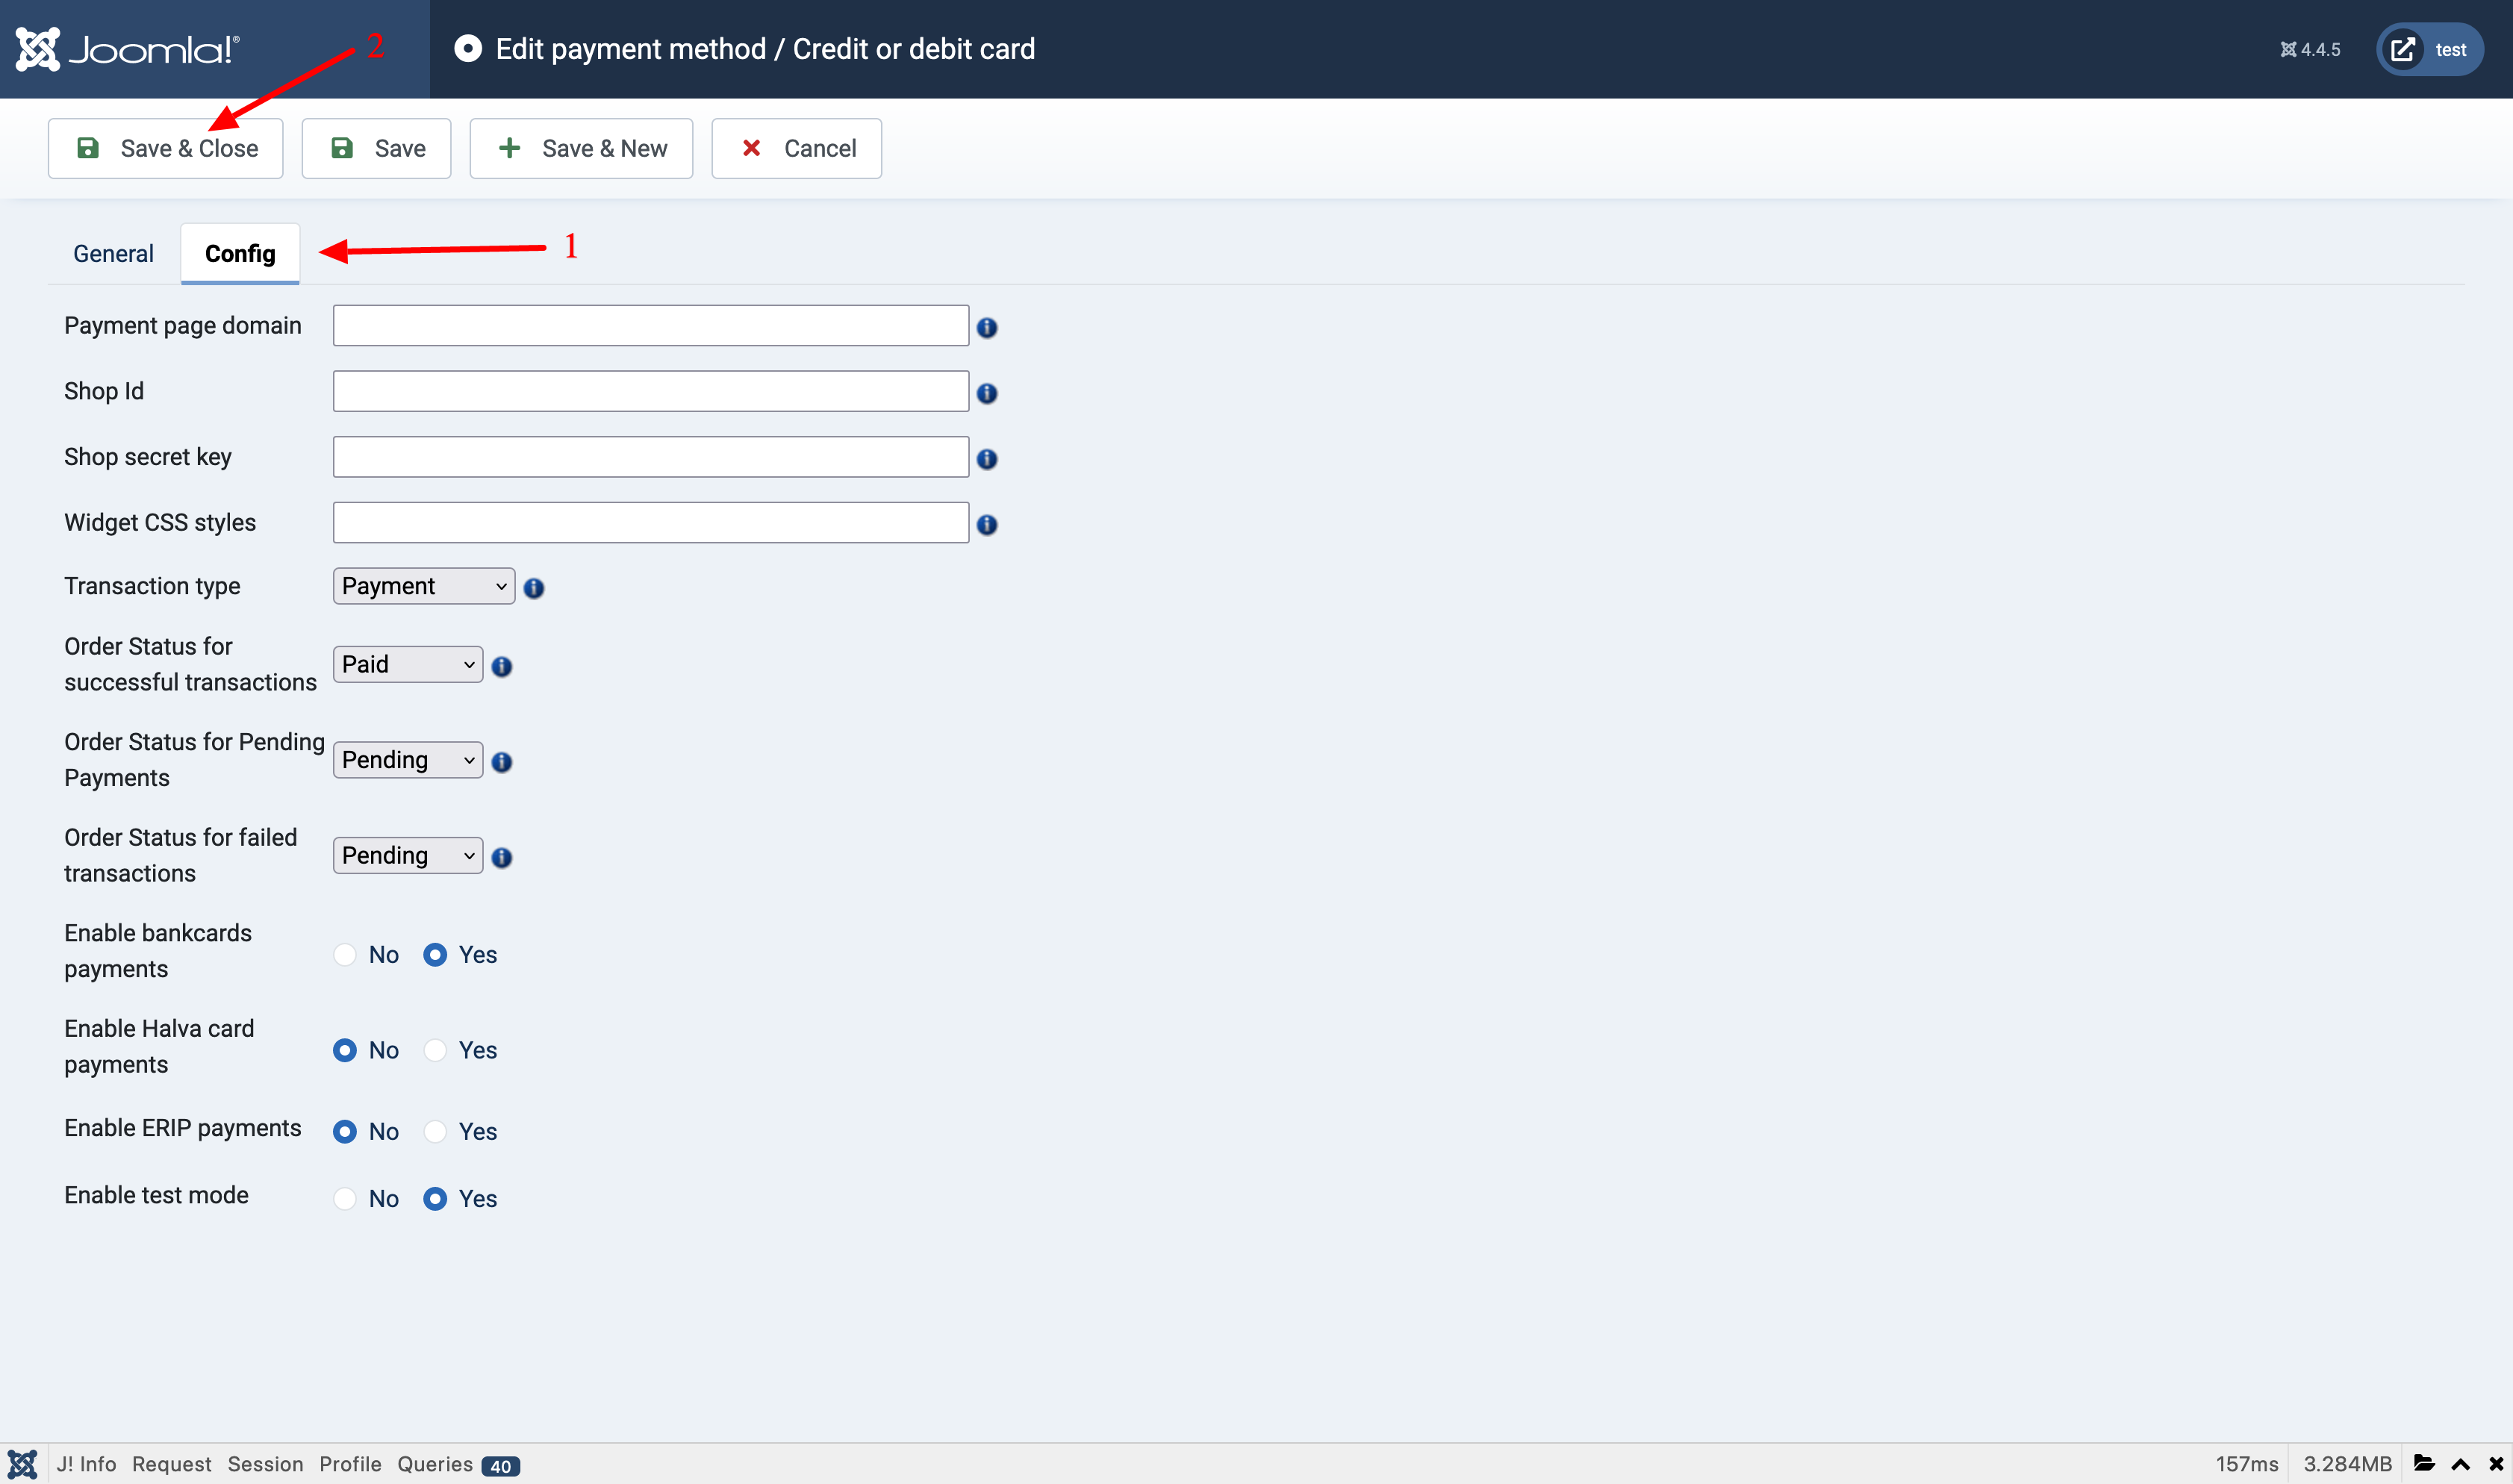This screenshot has height=1484, width=2513.
Task: Open Order Status for successful transactions dropdown
Action: tap(407, 664)
